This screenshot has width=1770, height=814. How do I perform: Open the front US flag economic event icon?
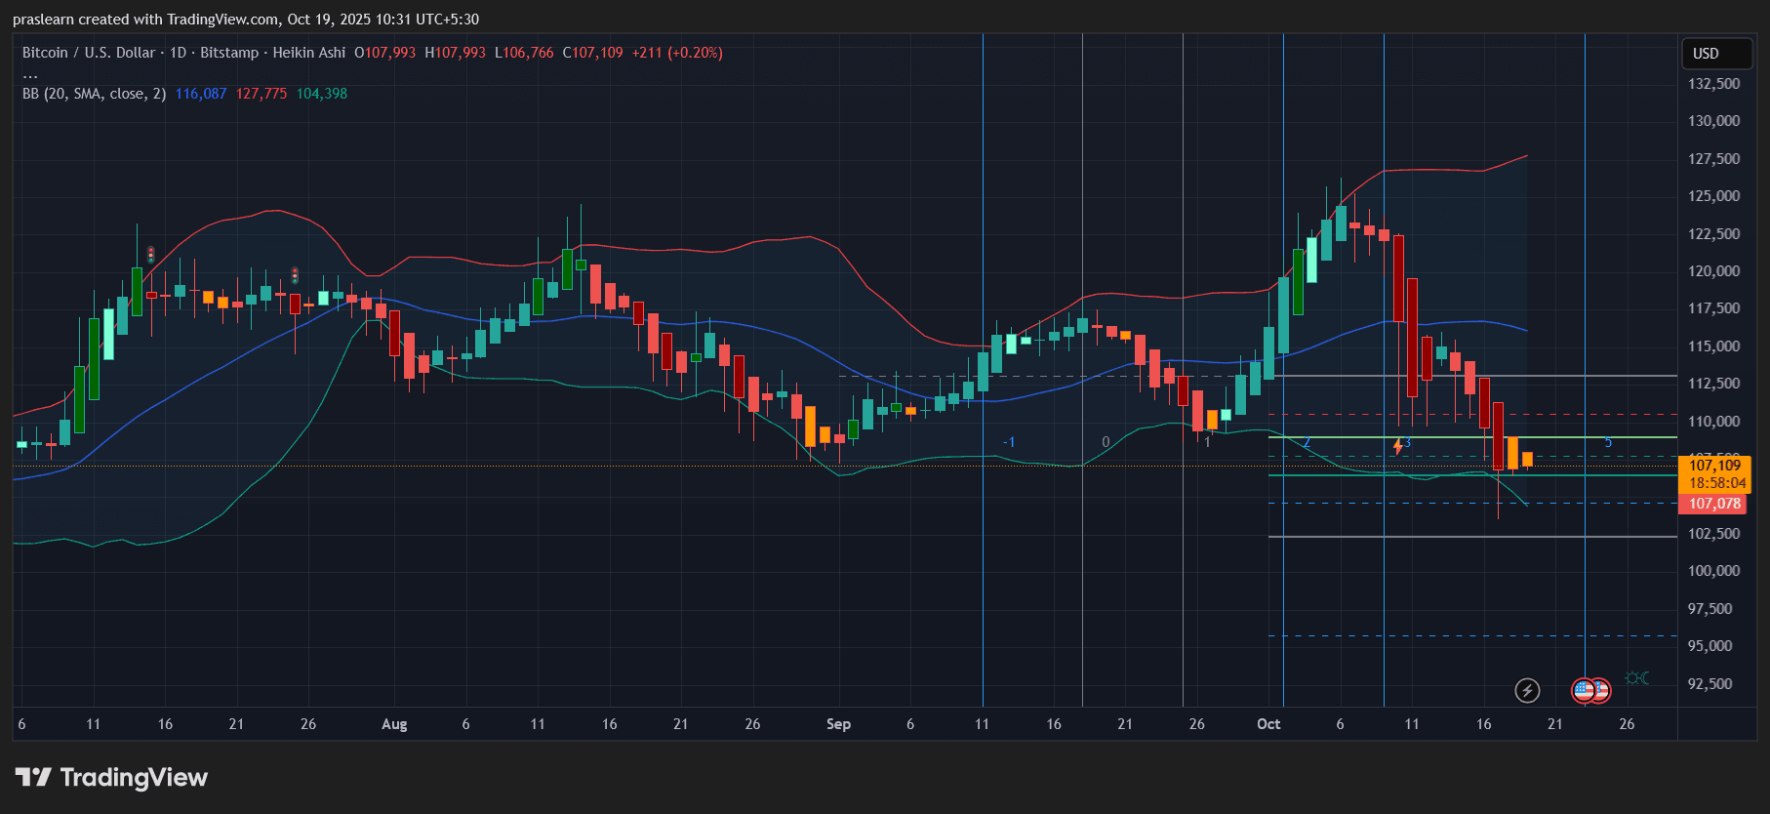[x=1584, y=691]
